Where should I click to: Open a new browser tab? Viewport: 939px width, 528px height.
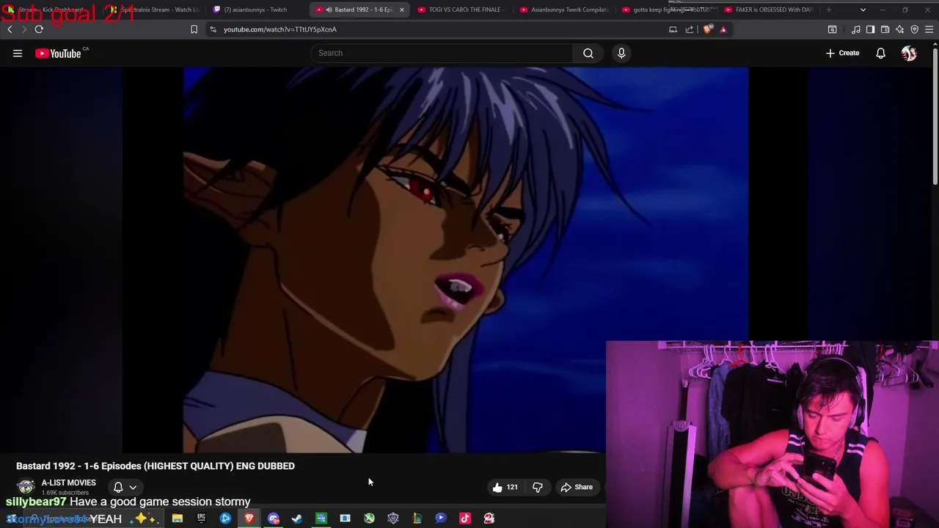[x=829, y=10]
